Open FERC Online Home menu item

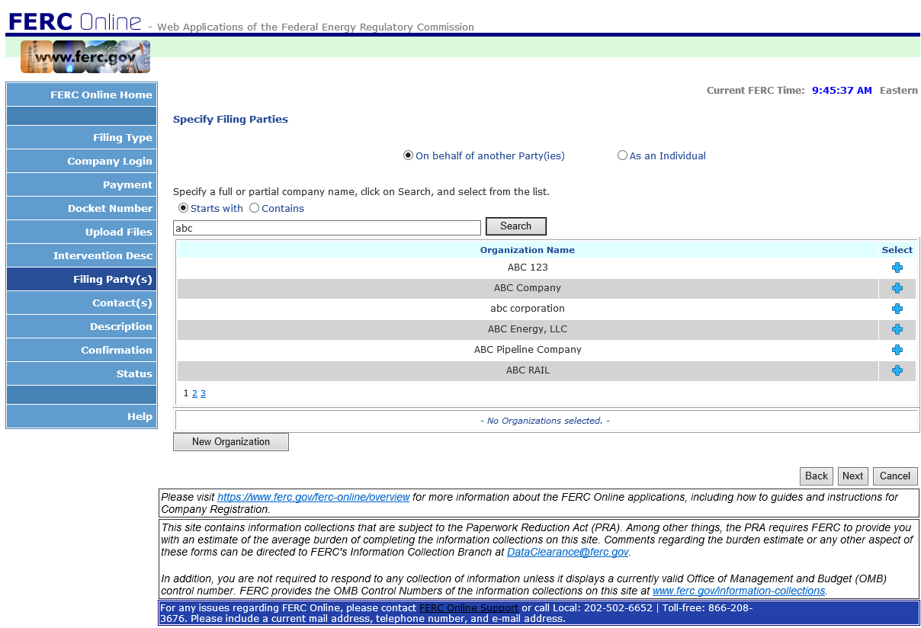[x=82, y=95]
